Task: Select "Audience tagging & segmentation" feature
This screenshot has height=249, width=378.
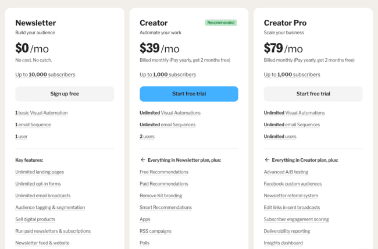Action: pos(50,208)
